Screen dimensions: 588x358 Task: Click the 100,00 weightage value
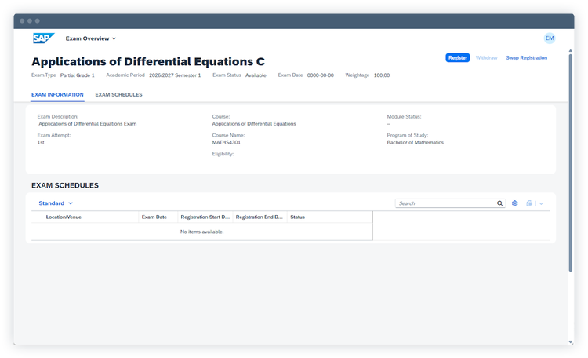(382, 75)
